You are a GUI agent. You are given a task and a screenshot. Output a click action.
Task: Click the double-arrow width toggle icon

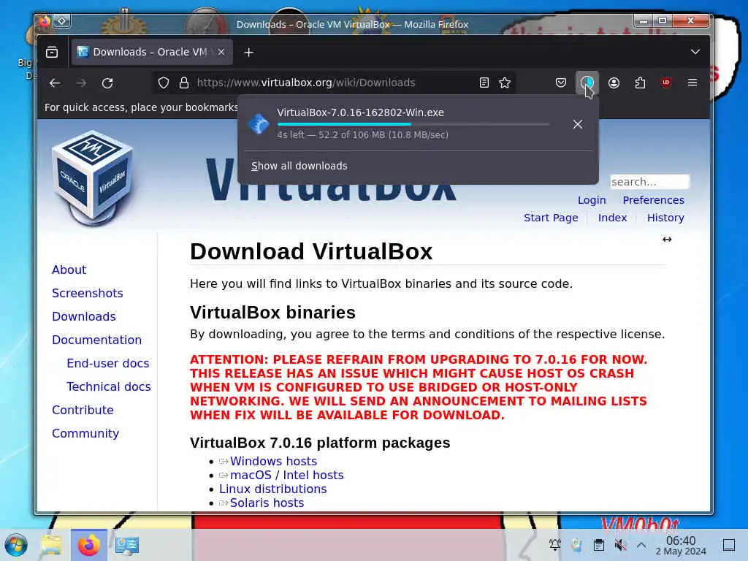pos(667,240)
